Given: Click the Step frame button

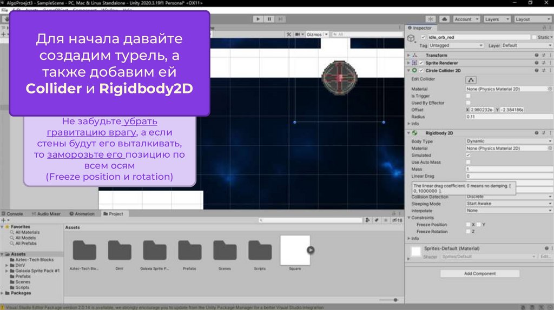Looking at the screenshot, I should (281, 19).
